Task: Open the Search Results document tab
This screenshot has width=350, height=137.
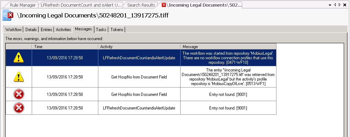Action: click(x=140, y=5)
